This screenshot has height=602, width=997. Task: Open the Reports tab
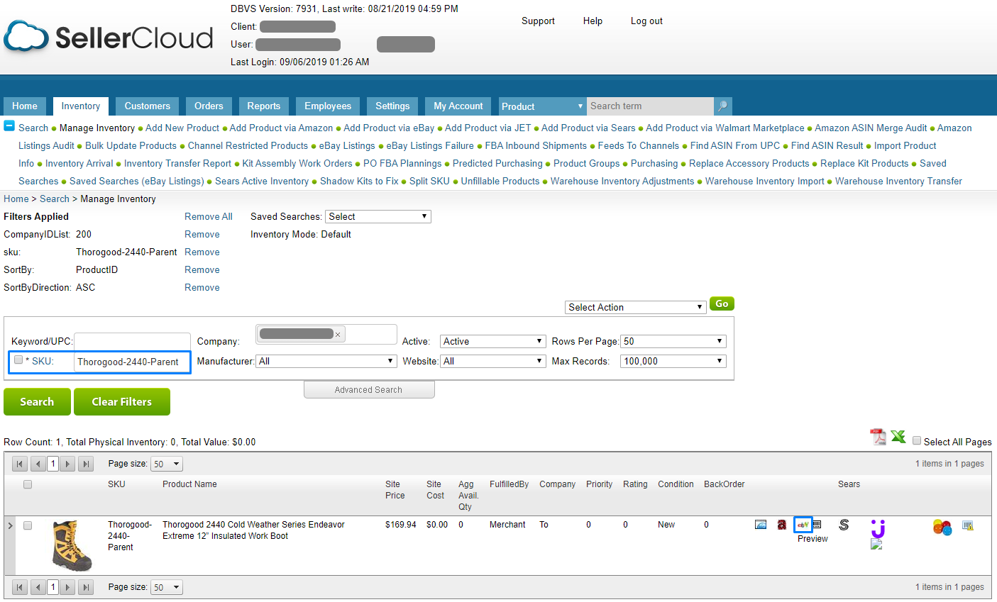click(x=264, y=106)
